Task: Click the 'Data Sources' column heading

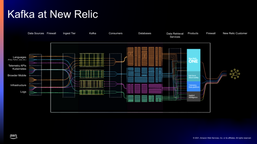Action: [x=36, y=33]
